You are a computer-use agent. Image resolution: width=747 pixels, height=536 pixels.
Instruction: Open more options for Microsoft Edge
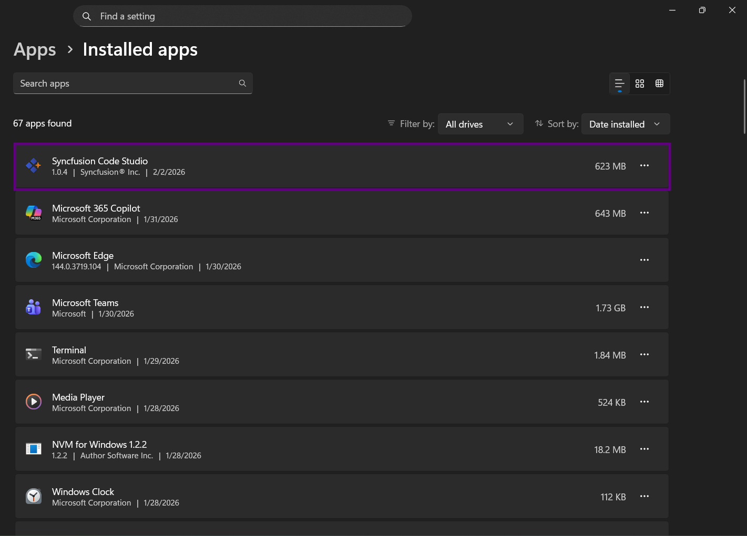644,260
